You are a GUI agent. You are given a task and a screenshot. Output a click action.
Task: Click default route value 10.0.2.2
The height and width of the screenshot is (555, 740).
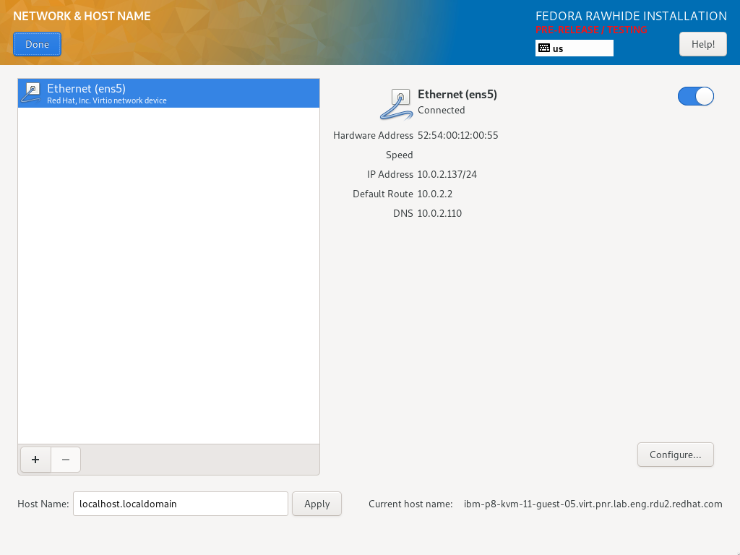pyautogui.click(x=434, y=194)
